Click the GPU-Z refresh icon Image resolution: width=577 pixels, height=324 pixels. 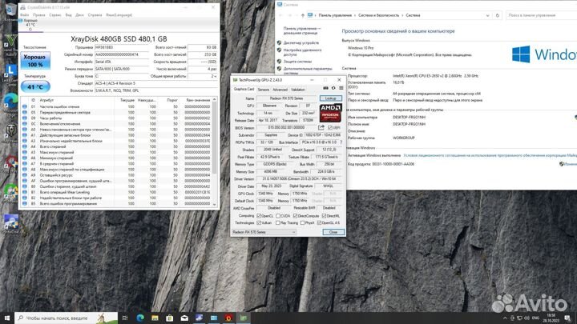click(x=333, y=88)
